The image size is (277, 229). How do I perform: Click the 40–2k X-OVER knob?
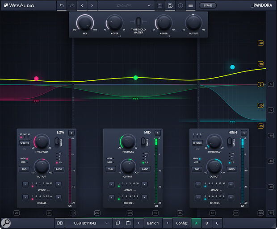115,23
